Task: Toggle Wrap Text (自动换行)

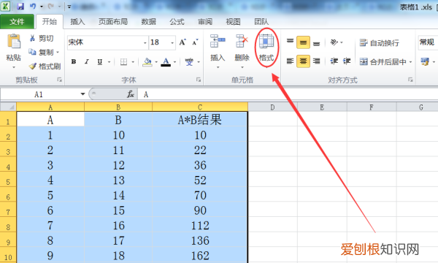Action: [x=380, y=43]
